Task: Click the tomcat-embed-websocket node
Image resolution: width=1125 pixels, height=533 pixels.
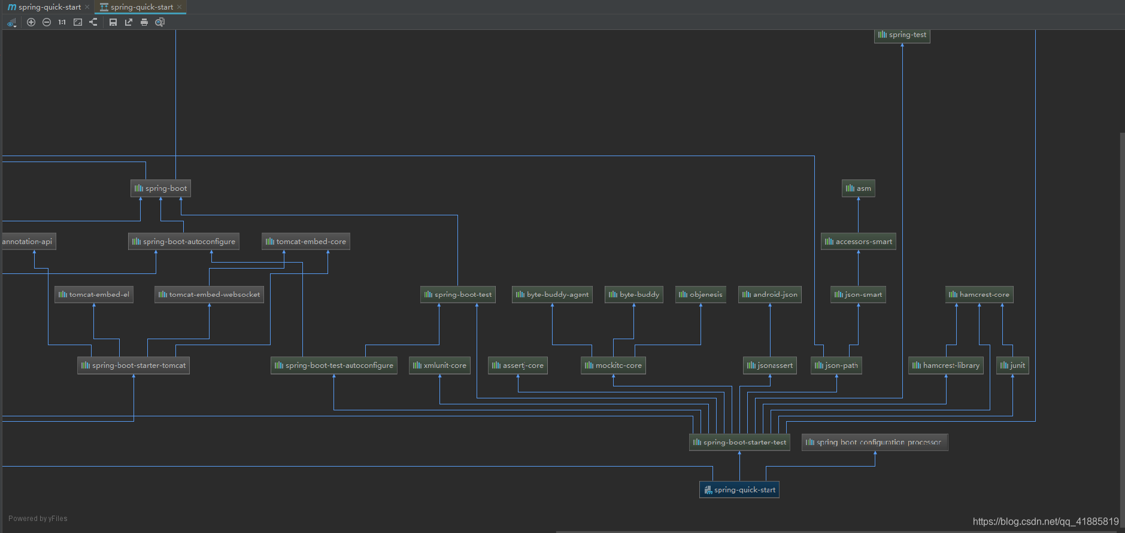Action: point(209,294)
